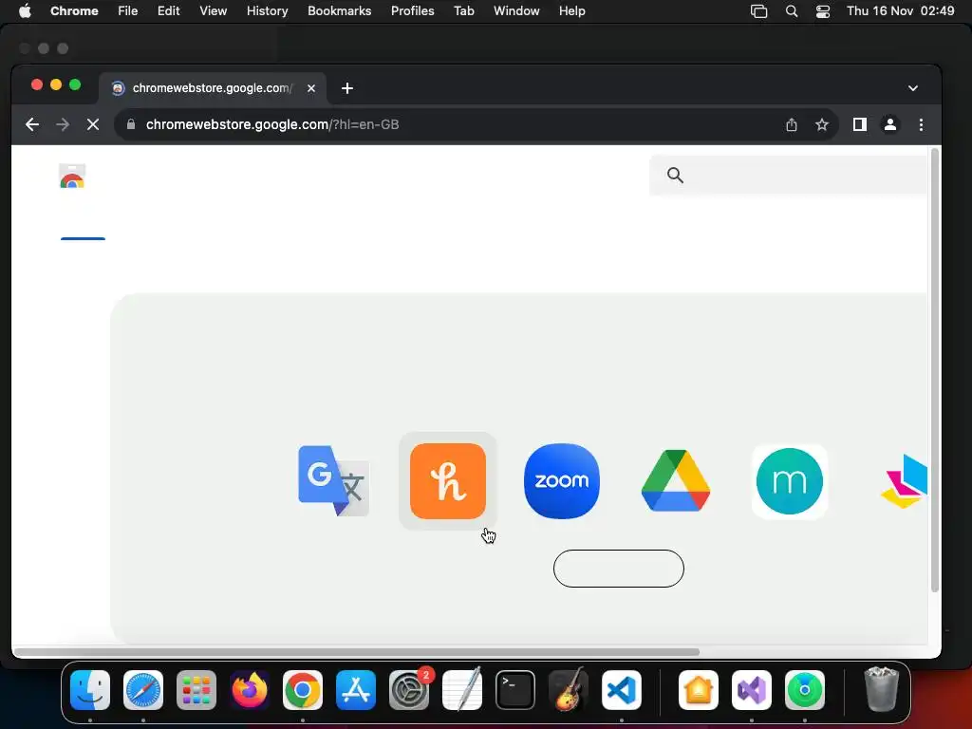Image resolution: width=972 pixels, height=729 pixels.
Task: Launch Safari from the Dock
Action: 143,690
